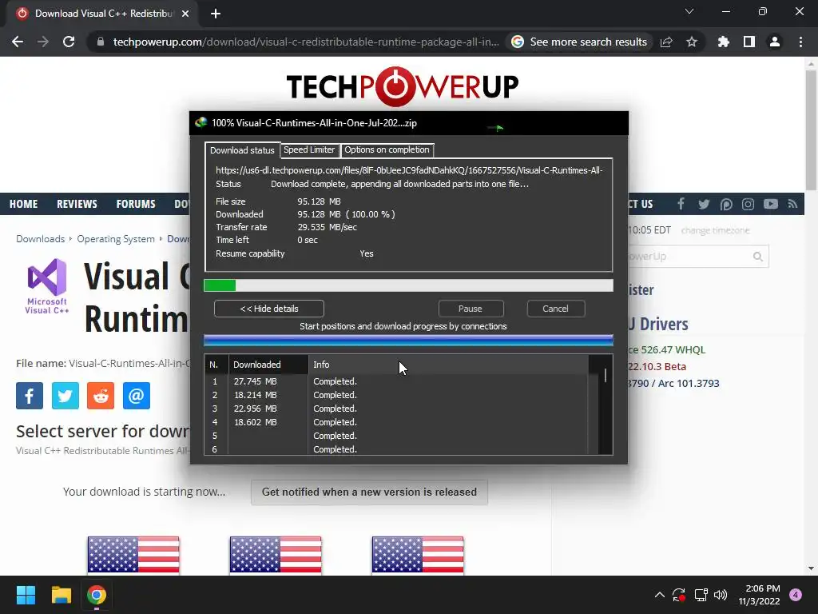
Task: Click TechPowerUp RSS feed icon
Action: [793, 204]
